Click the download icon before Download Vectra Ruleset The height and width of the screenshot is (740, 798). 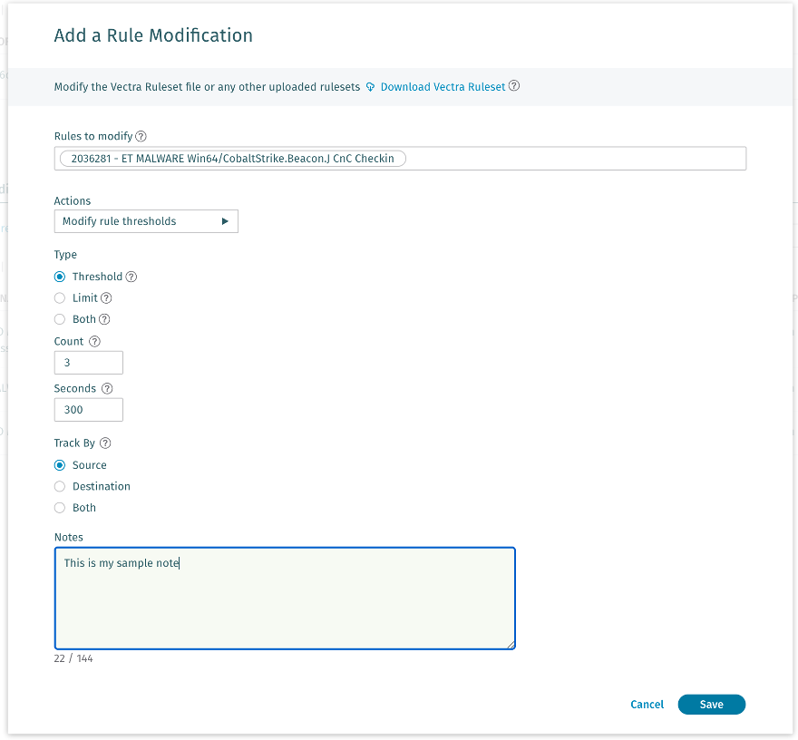(x=370, y=86)
